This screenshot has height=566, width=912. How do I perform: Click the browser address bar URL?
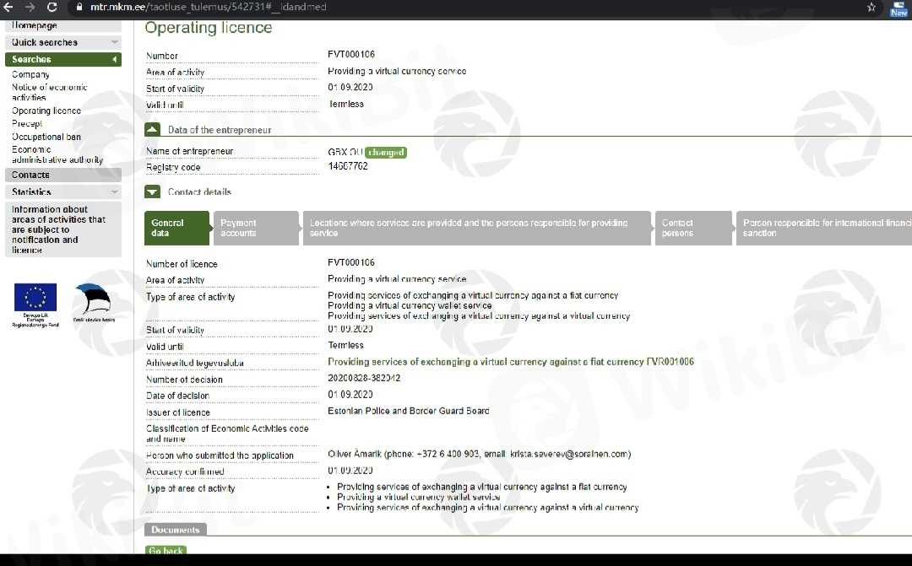click(208, 7)
